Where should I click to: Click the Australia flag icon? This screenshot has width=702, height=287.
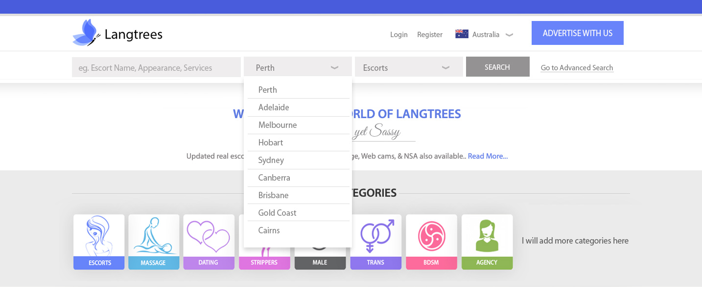tap(462, 34)
